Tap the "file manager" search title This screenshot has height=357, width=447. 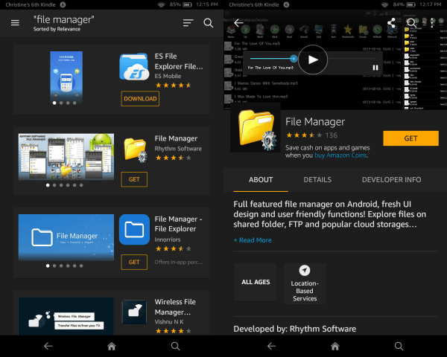click(x=64, y=19)
